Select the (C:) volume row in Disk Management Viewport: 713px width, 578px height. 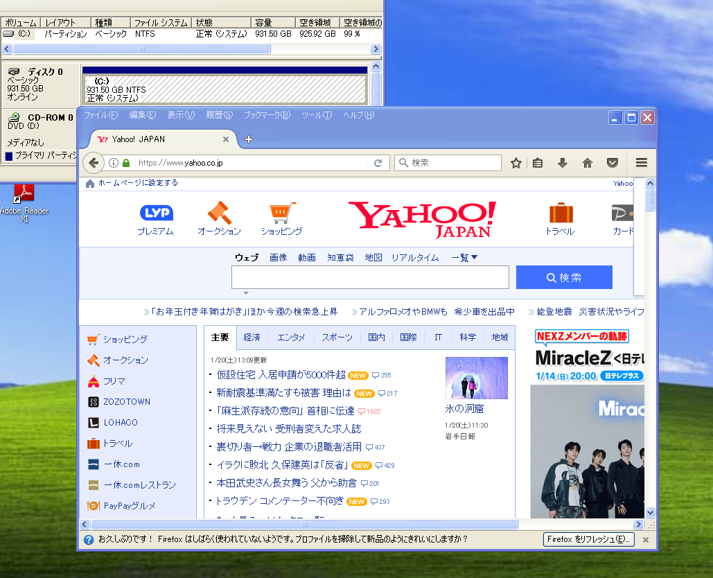click(x=191, y=34)
